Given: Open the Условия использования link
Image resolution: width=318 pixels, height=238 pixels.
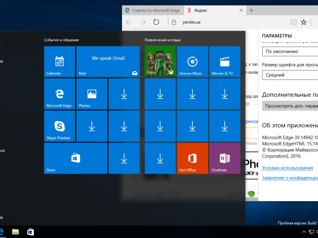Looking at the screenshot, I should [287, 168].
